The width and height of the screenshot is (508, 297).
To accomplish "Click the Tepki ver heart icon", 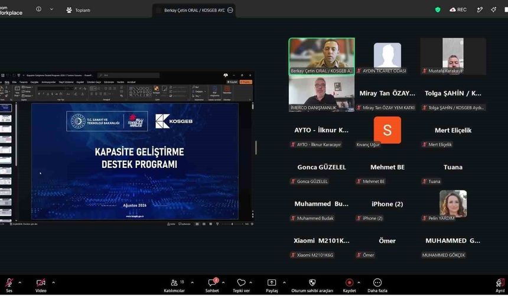I will (242, 286).
